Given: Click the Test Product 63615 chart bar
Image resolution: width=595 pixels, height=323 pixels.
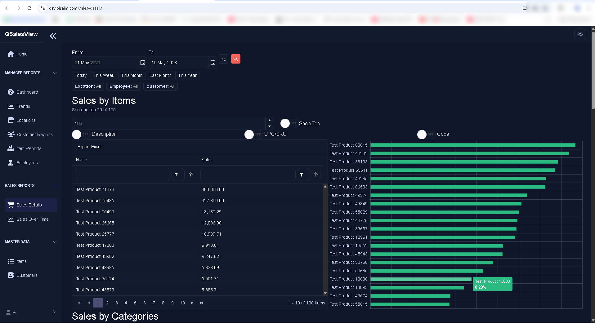Looking at the screenshot, I should [x=473, y=145].
